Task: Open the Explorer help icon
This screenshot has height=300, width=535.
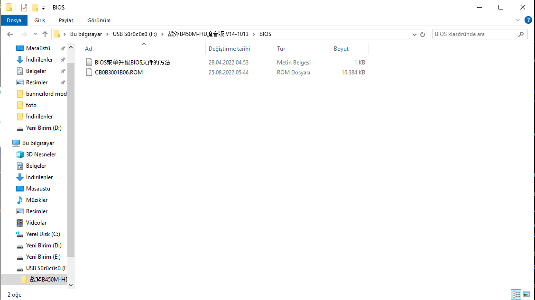Action: pyautogui.click(x=528, y=20)
